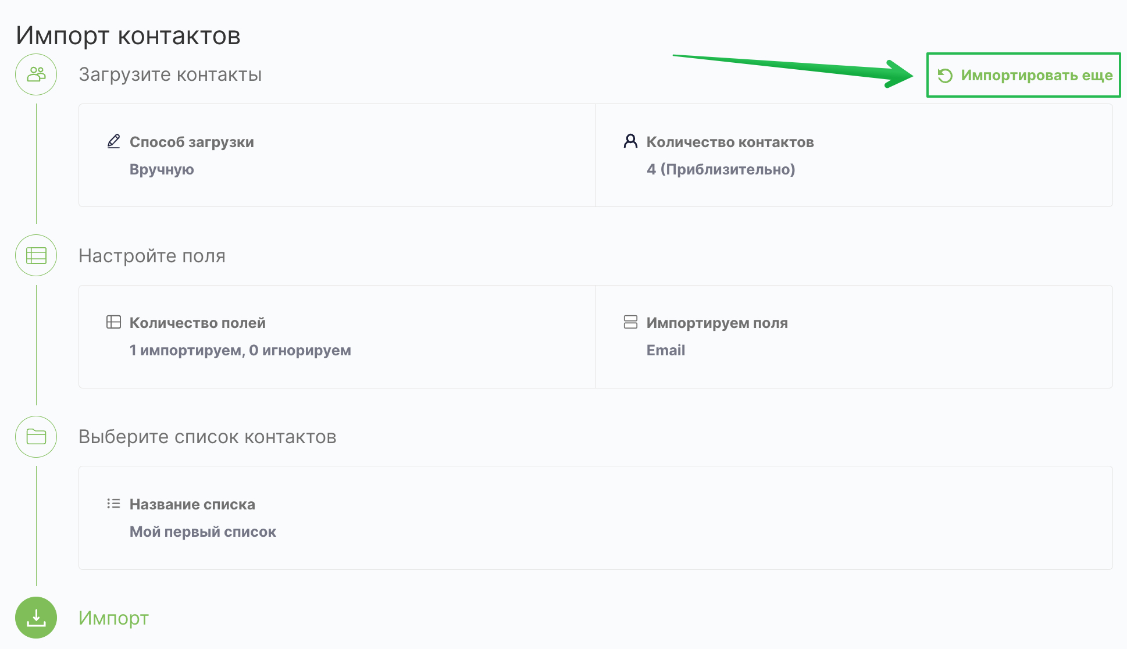Viewport: 1127px width, 649px height.
Task: Open the Загрузите контакты step heading
Action: click(170, 74)
